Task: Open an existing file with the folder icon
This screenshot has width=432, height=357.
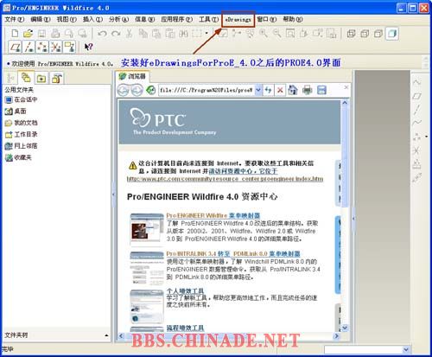Action: tap(28, 34)
